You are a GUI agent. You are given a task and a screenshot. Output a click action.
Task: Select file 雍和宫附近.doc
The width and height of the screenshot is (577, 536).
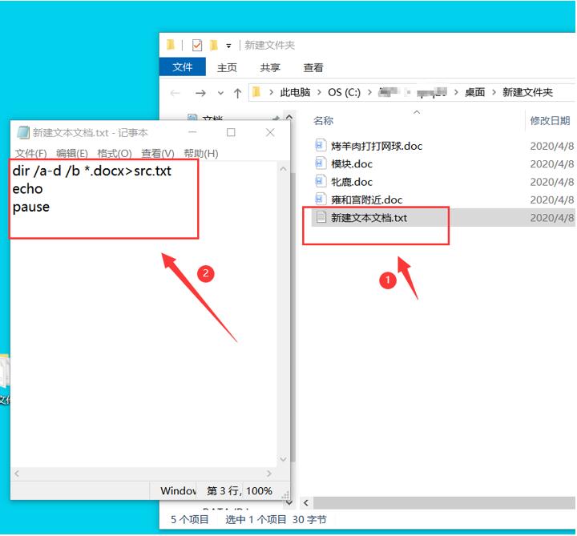click(366, 199)
